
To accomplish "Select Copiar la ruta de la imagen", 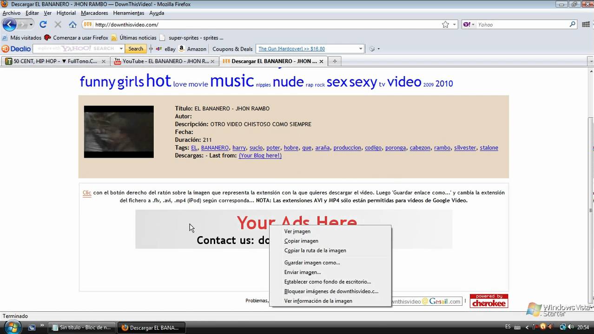I will tap(330, 250).
